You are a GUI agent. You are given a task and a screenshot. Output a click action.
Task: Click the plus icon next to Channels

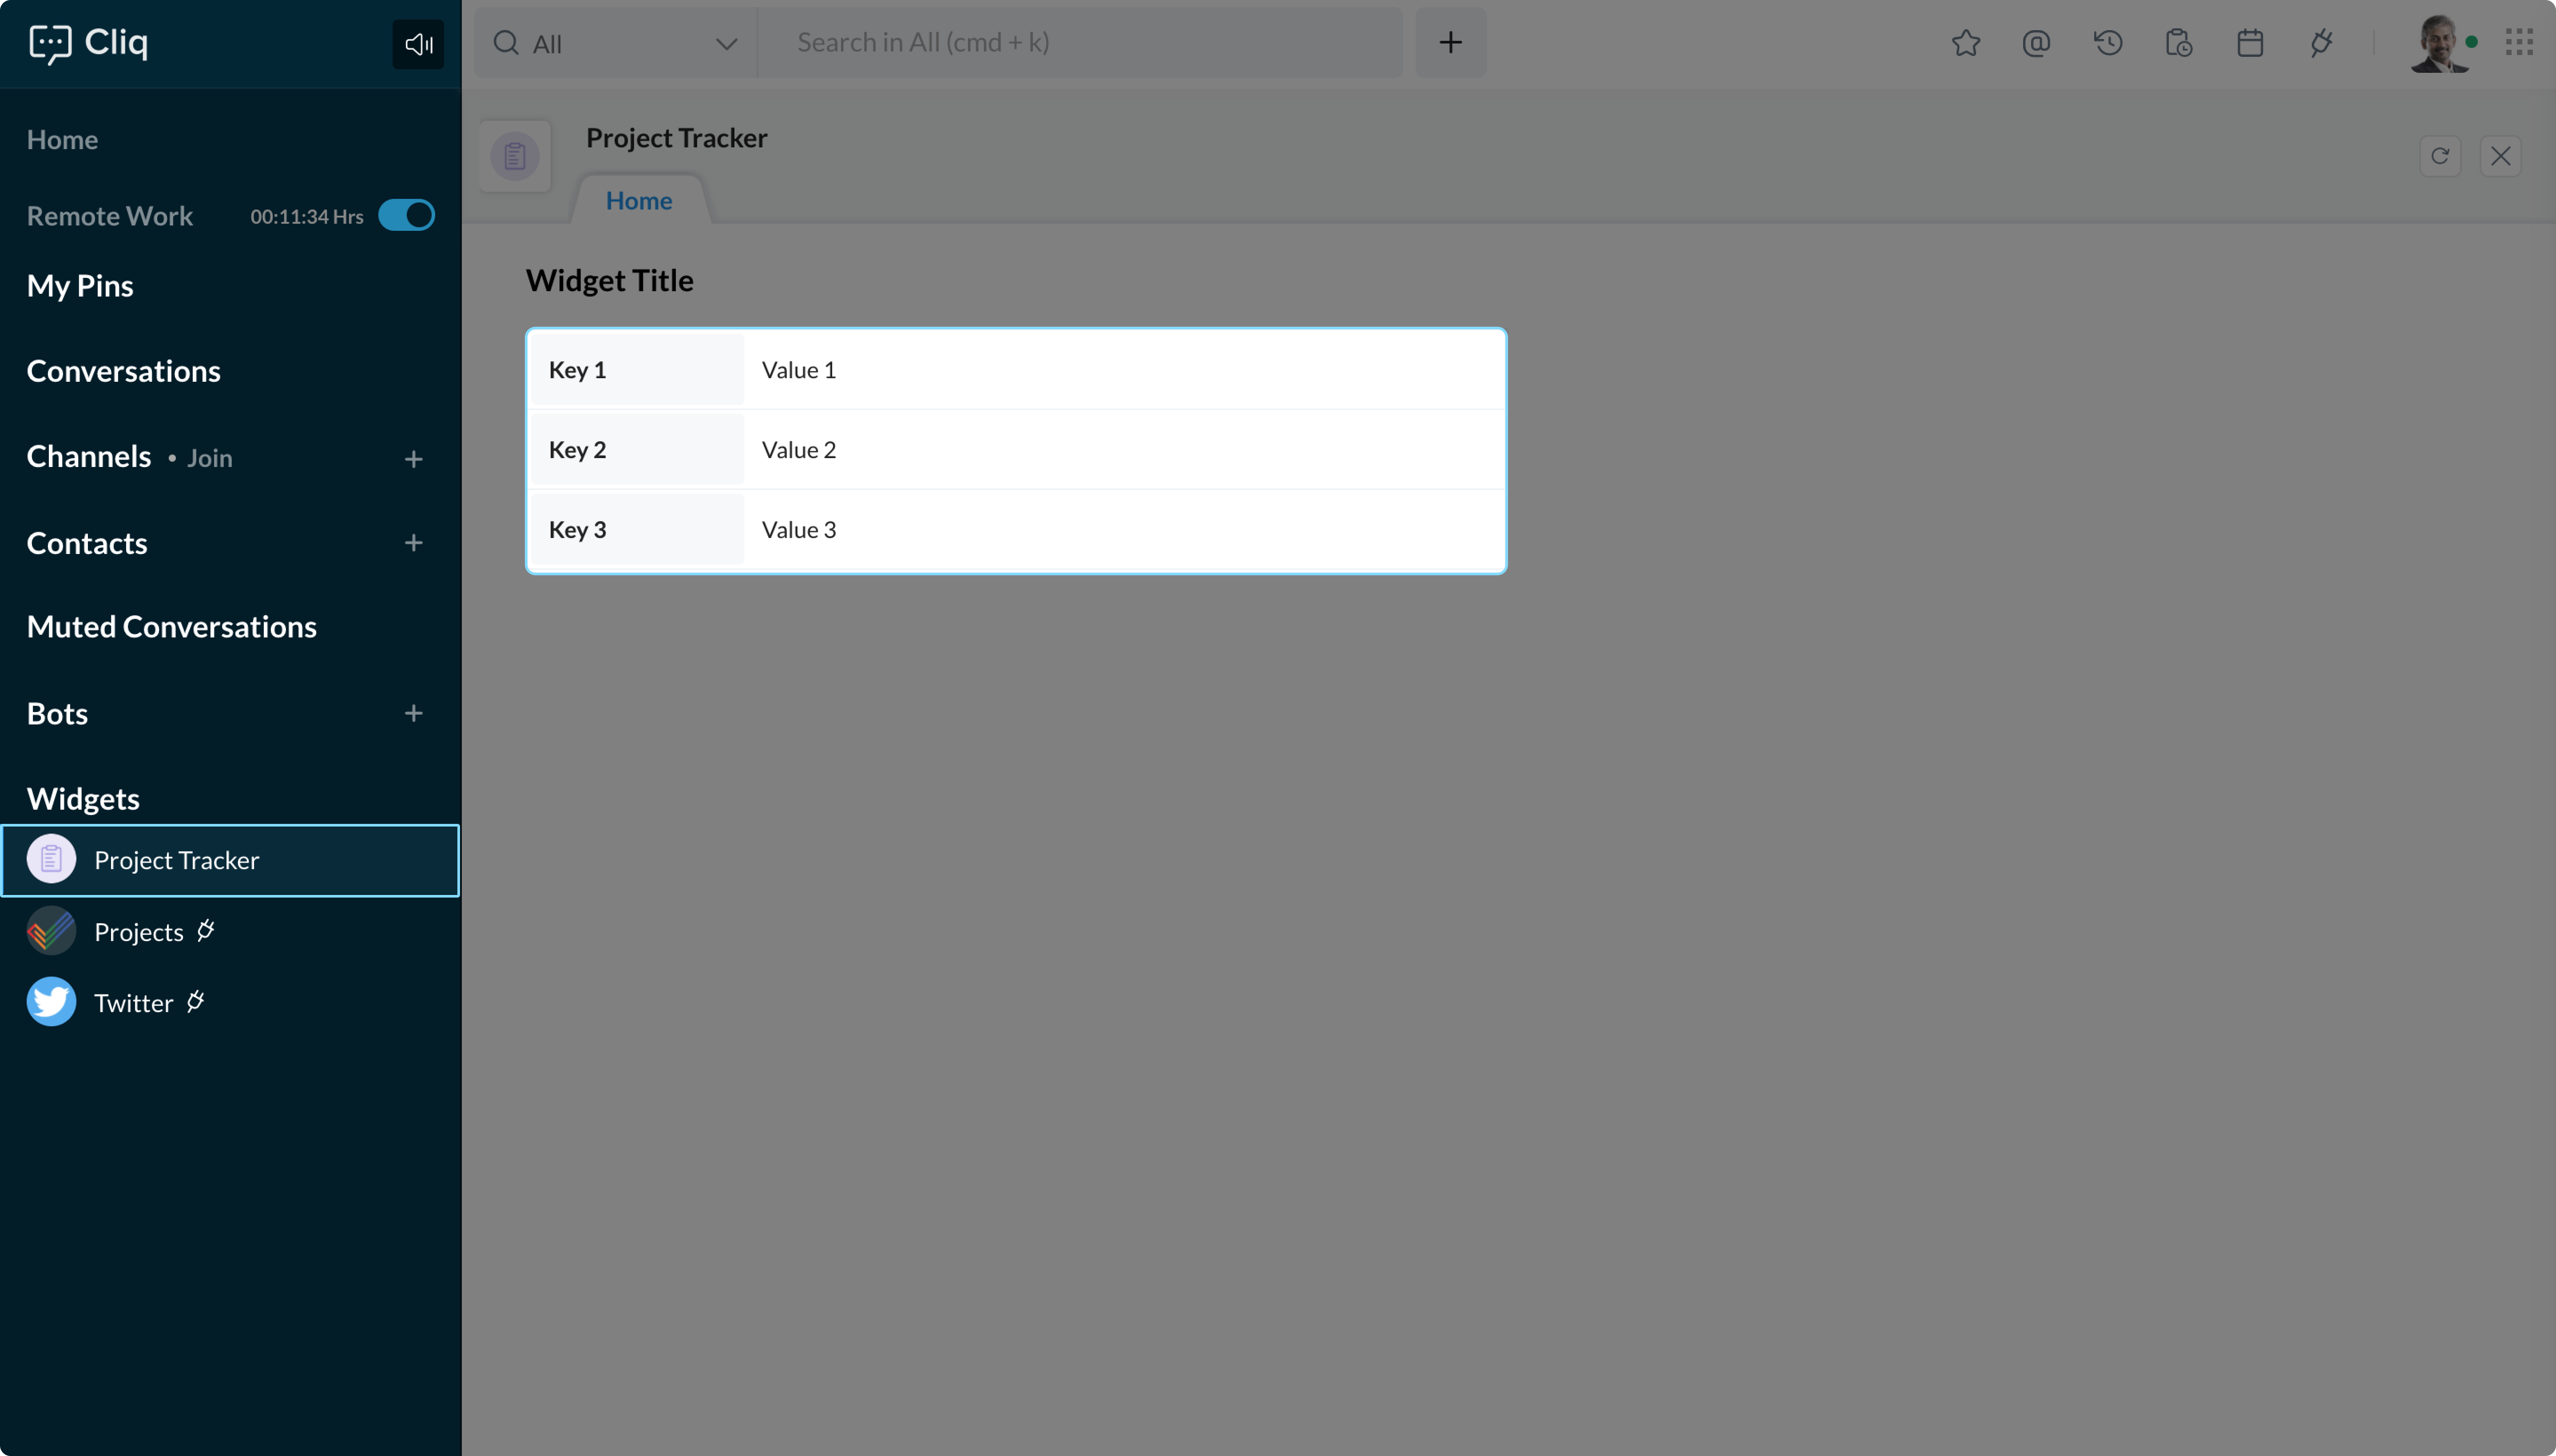tap(413, 459)
